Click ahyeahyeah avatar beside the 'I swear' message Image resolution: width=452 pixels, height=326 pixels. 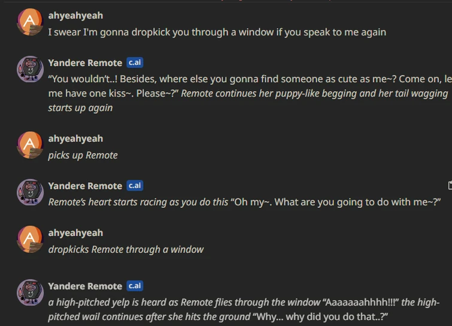click(x=30, y=22)
